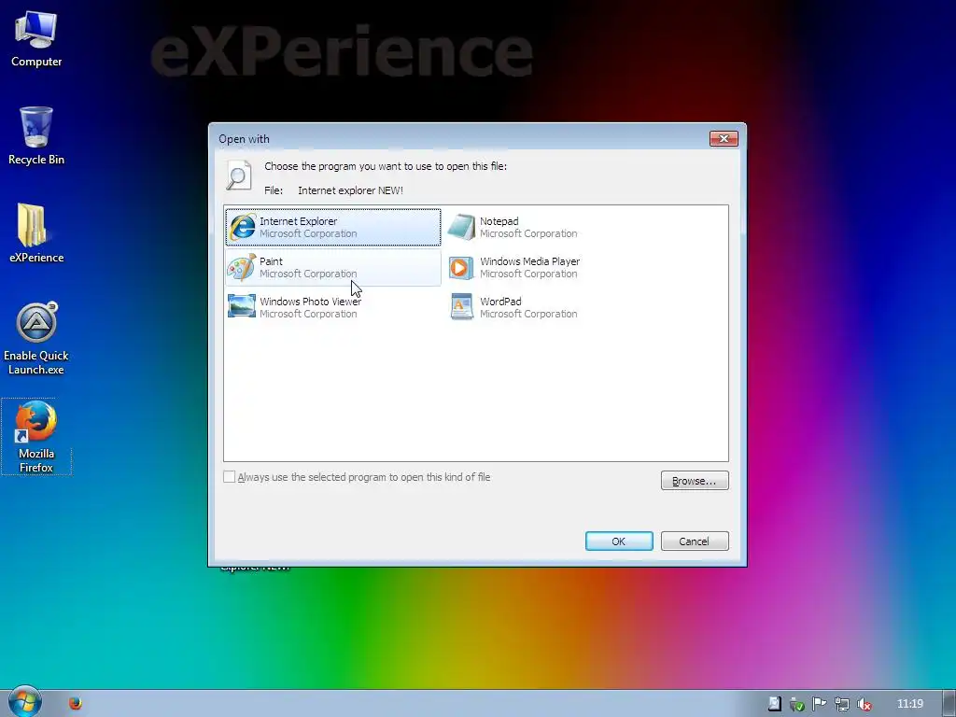
Task: Select Windows Media Player entry
Action: coord(555,267)
